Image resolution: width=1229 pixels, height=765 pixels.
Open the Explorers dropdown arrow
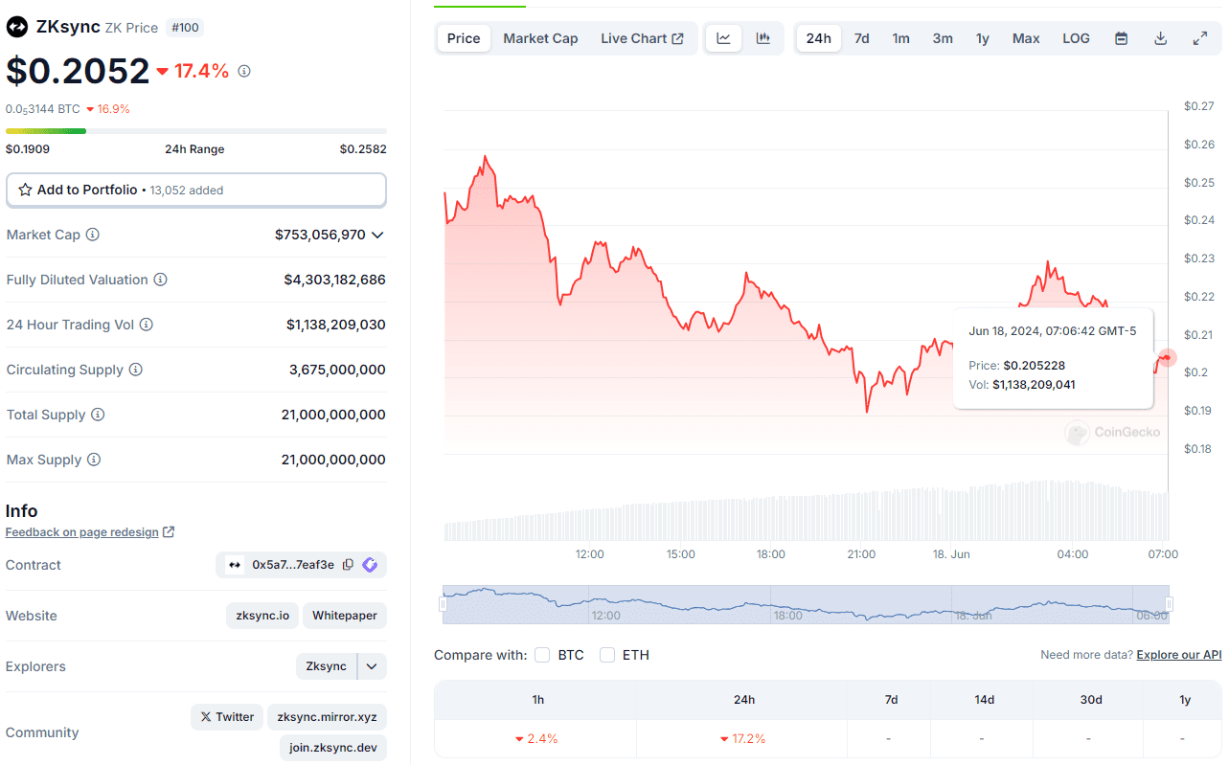372,666
